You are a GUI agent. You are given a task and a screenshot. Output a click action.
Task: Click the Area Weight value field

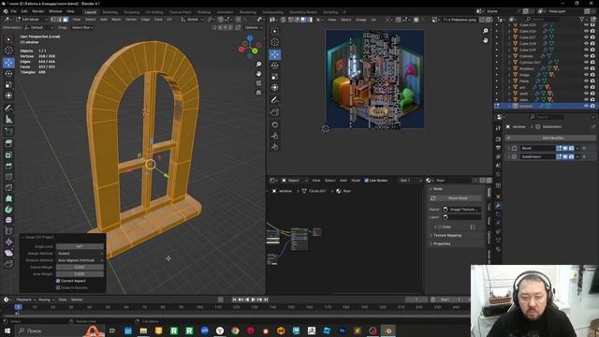pos(80,274)
